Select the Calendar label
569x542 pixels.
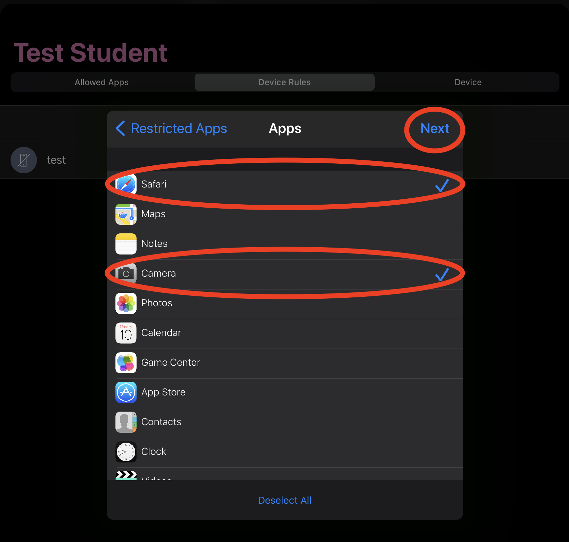pos(161,333)
